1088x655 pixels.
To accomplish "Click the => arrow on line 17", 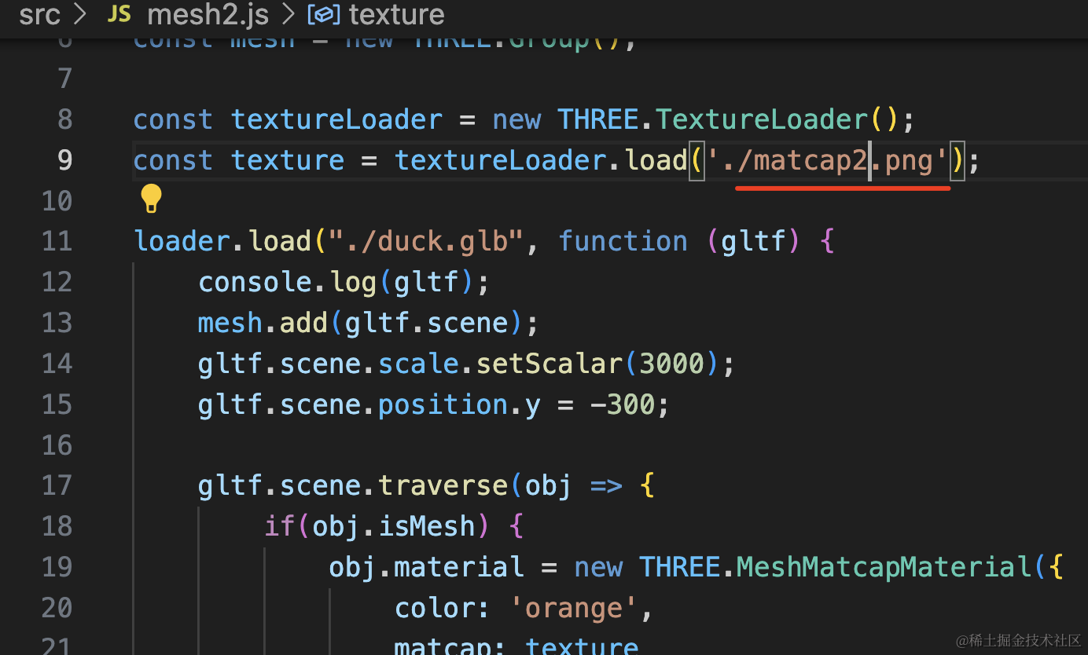I will (x=606, y=486).
